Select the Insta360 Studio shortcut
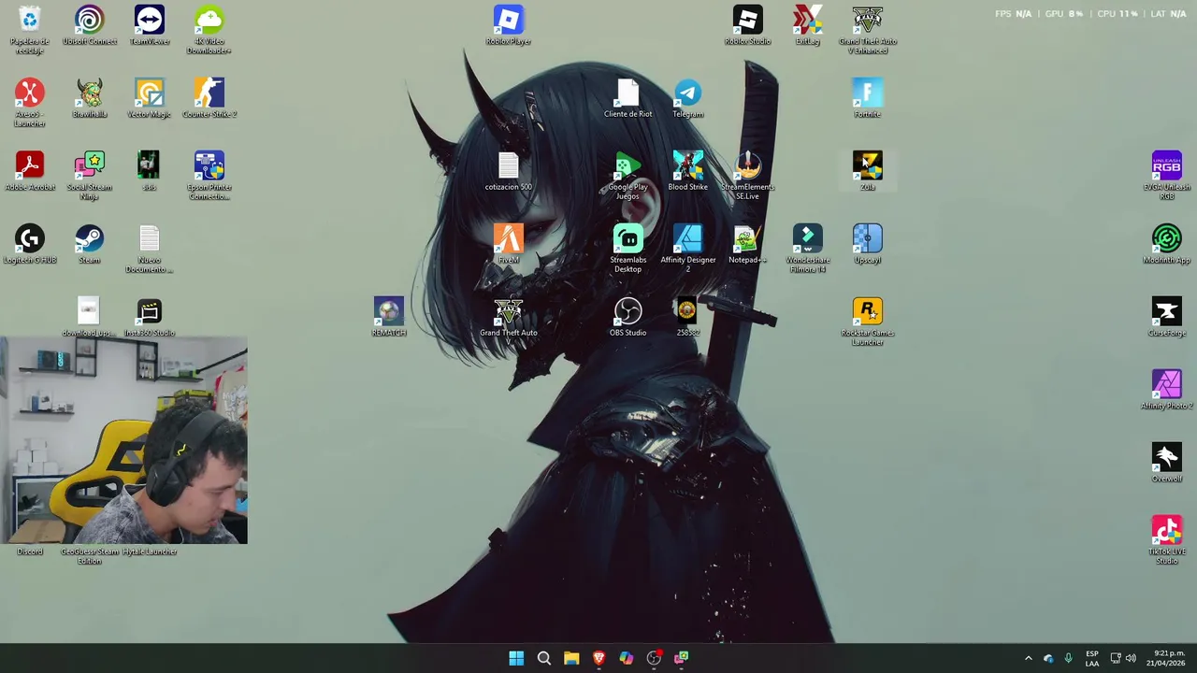Viewport: 1197px width, 673px height. [x=150, y=317]
